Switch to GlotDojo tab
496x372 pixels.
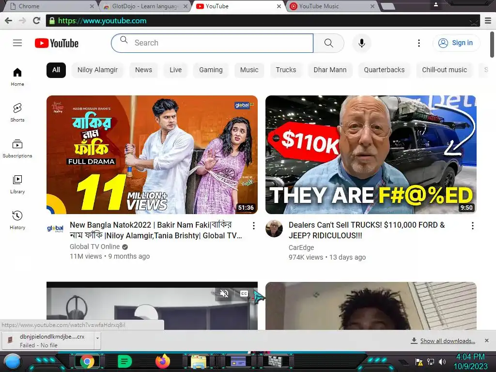(x=144, y=6)
